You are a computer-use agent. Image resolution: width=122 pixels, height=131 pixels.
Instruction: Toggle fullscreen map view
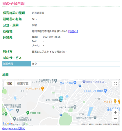pos(115,84)
